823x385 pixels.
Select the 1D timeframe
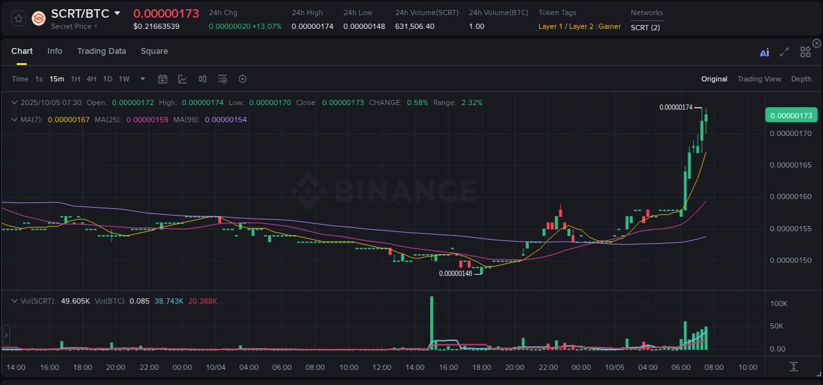point(107,79)
